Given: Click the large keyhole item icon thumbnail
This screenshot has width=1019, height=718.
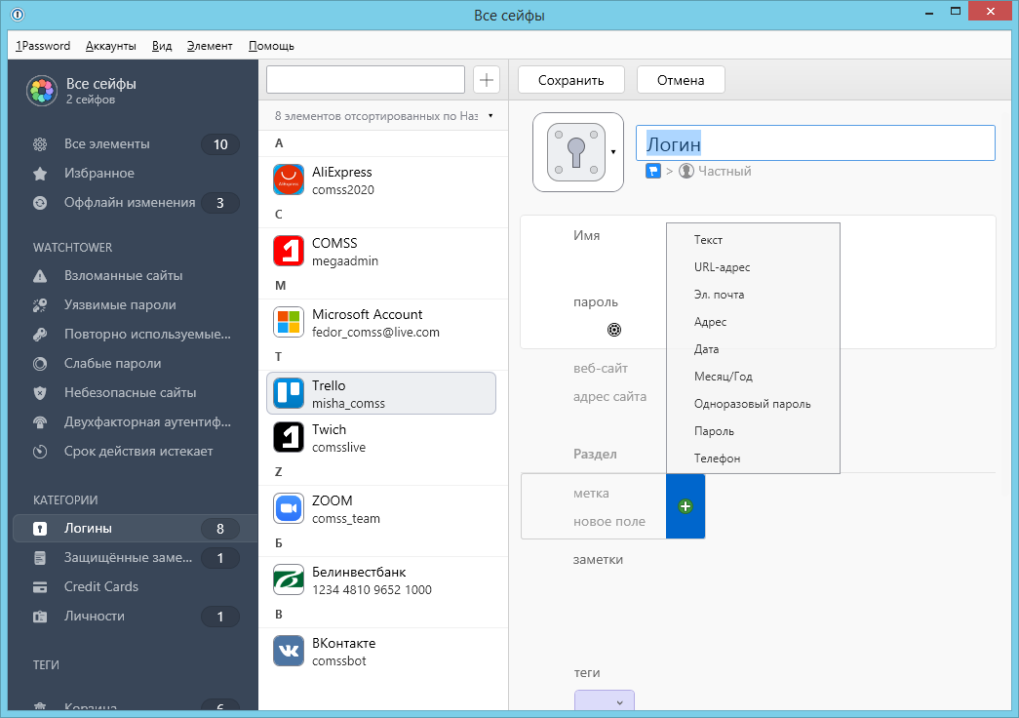Looking at the screenshot, I should (x=575, y=152).
